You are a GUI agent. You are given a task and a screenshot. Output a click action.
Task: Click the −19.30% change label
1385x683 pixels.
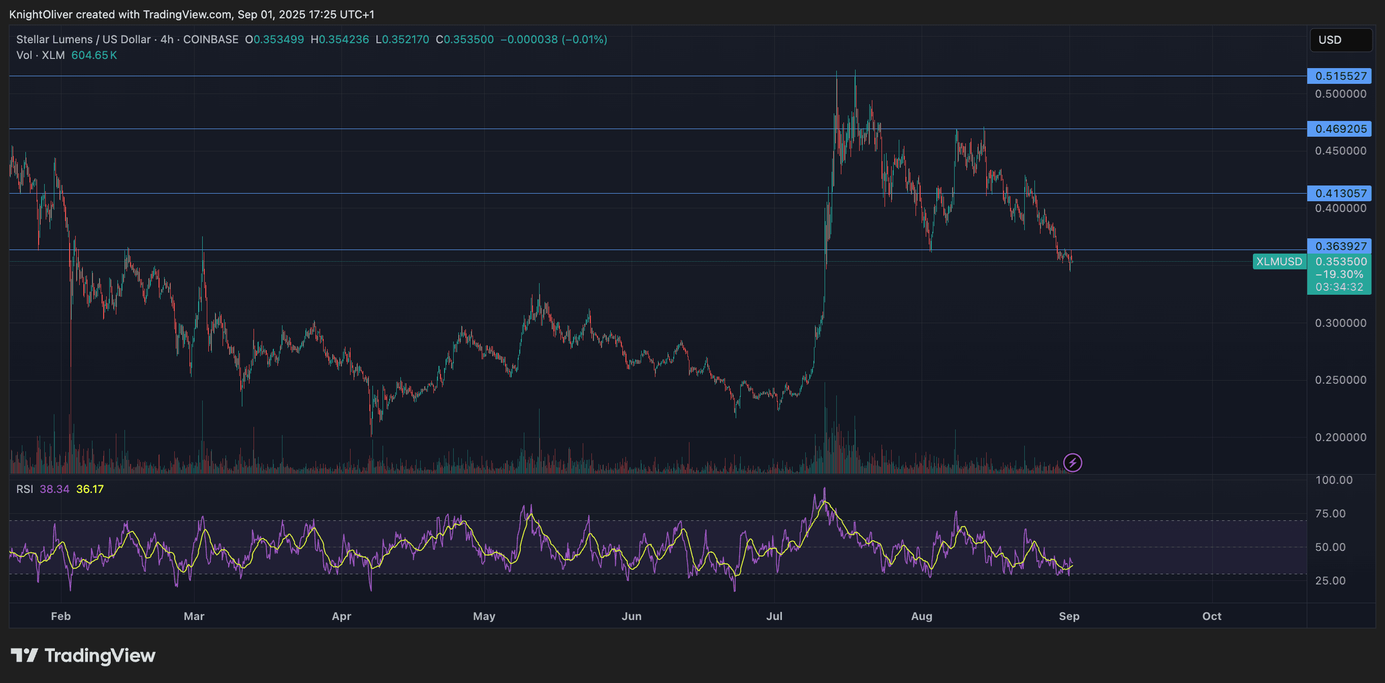pyautogui.click(x=1339, y=274)
